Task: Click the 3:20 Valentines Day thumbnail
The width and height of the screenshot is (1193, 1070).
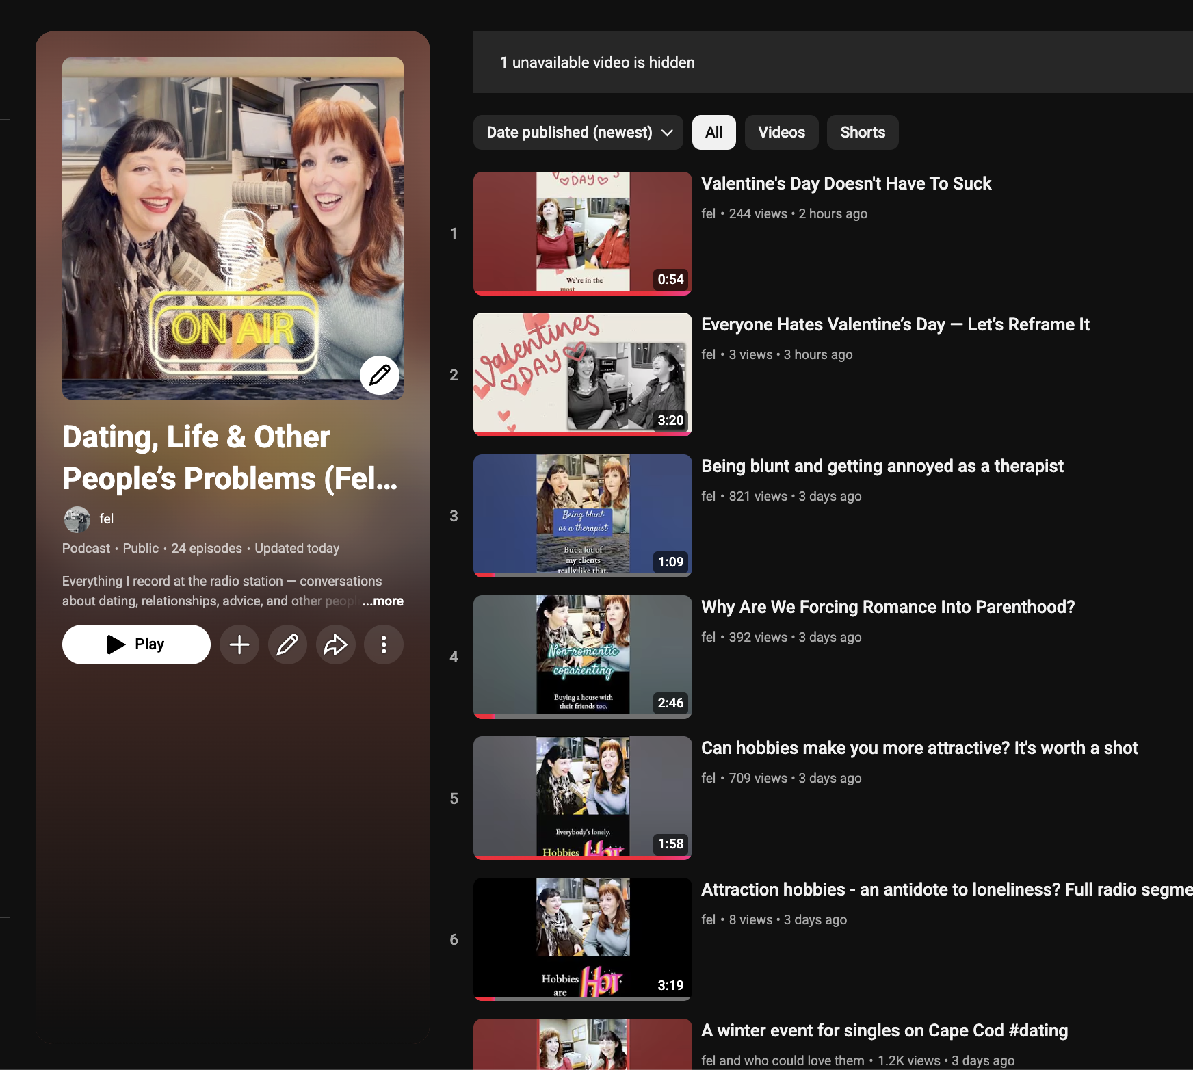Action: pyautogui.click(x=583, y=375)
